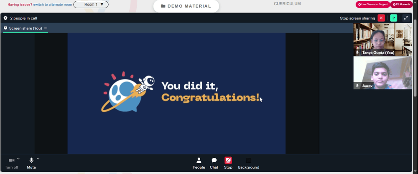
Task: Open the Room 1 dropdown
Action: point(91,5)
